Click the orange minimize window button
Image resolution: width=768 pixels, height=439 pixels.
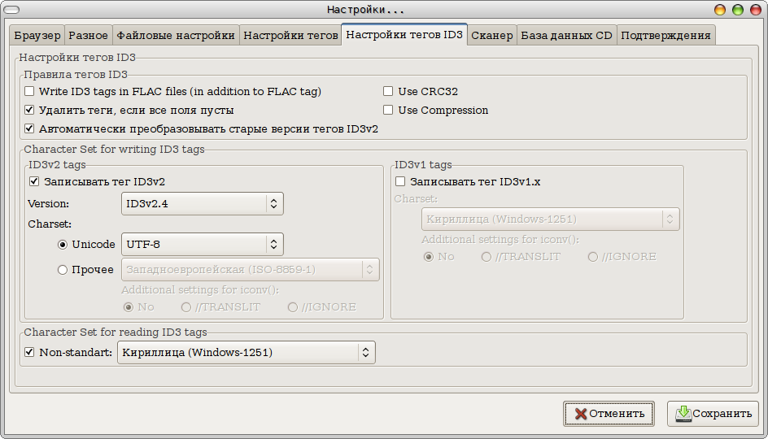pos(720,10)
